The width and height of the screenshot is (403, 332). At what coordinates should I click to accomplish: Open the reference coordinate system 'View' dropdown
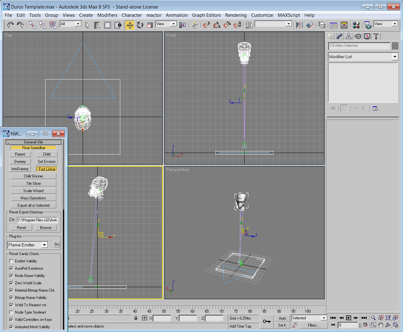(x=174, y=24)
